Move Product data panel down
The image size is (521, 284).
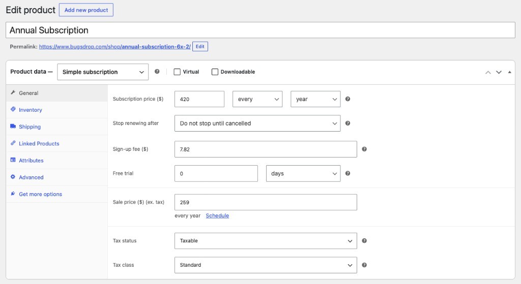click(x=499, y=72)
